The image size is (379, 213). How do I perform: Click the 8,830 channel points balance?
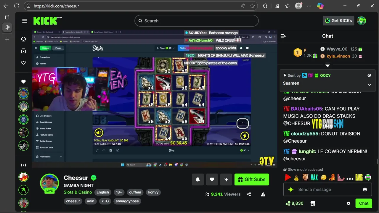(294, 203)
